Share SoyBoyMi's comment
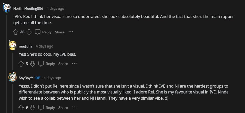The height and width of the screenshot is (113, 245). coord(63,108)
